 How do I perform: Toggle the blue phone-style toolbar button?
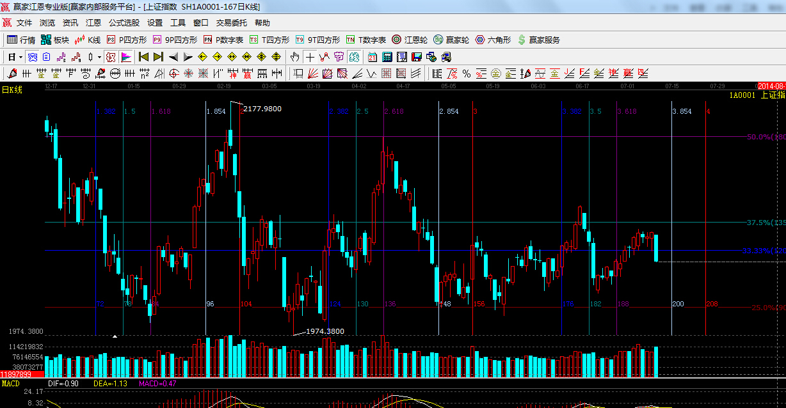pos(32,57)
